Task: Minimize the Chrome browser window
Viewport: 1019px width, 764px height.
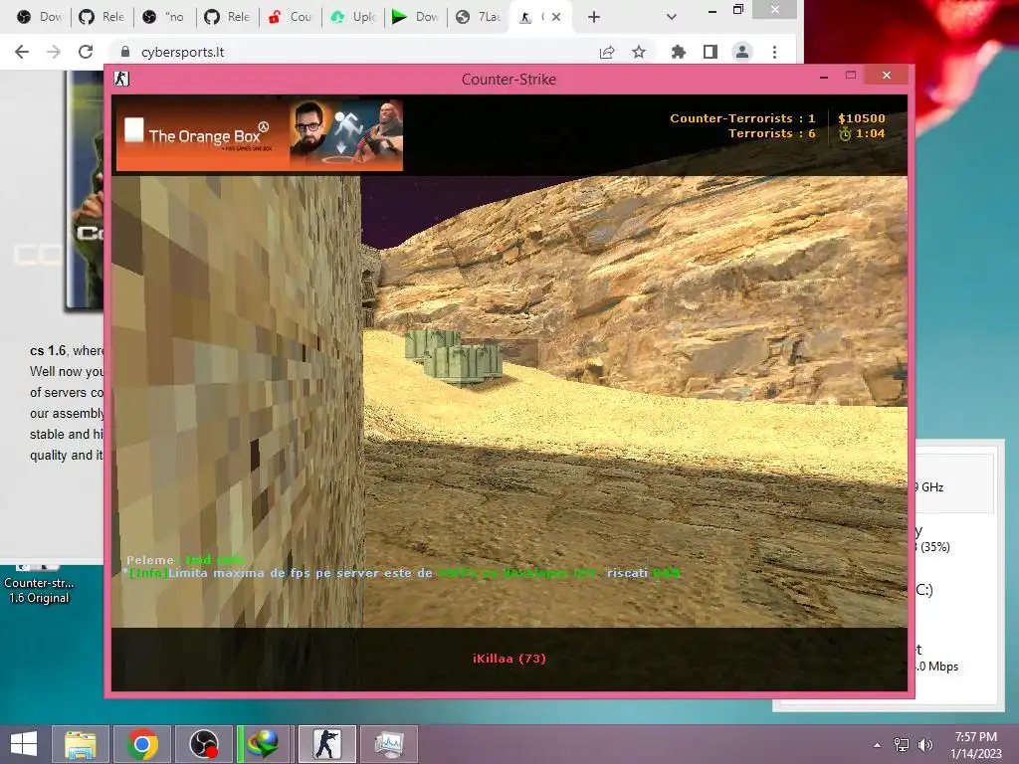Action: click(713, 11)
